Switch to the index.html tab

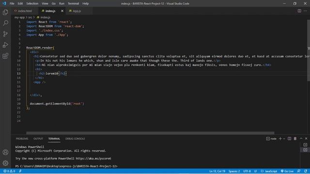[25, 11]
